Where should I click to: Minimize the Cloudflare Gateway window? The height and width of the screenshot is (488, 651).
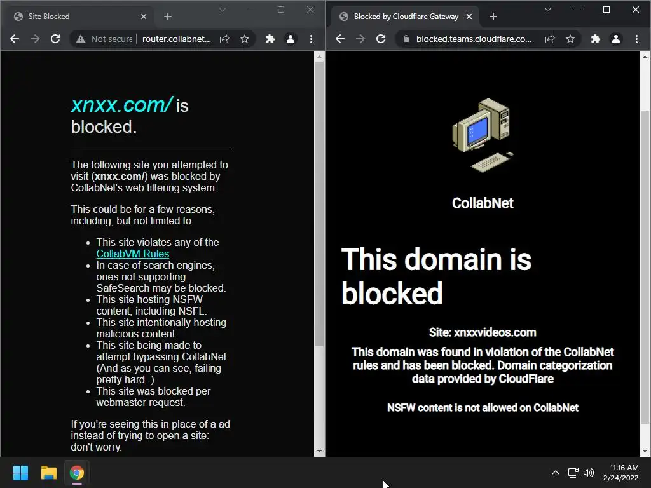[x=577, y=10]
